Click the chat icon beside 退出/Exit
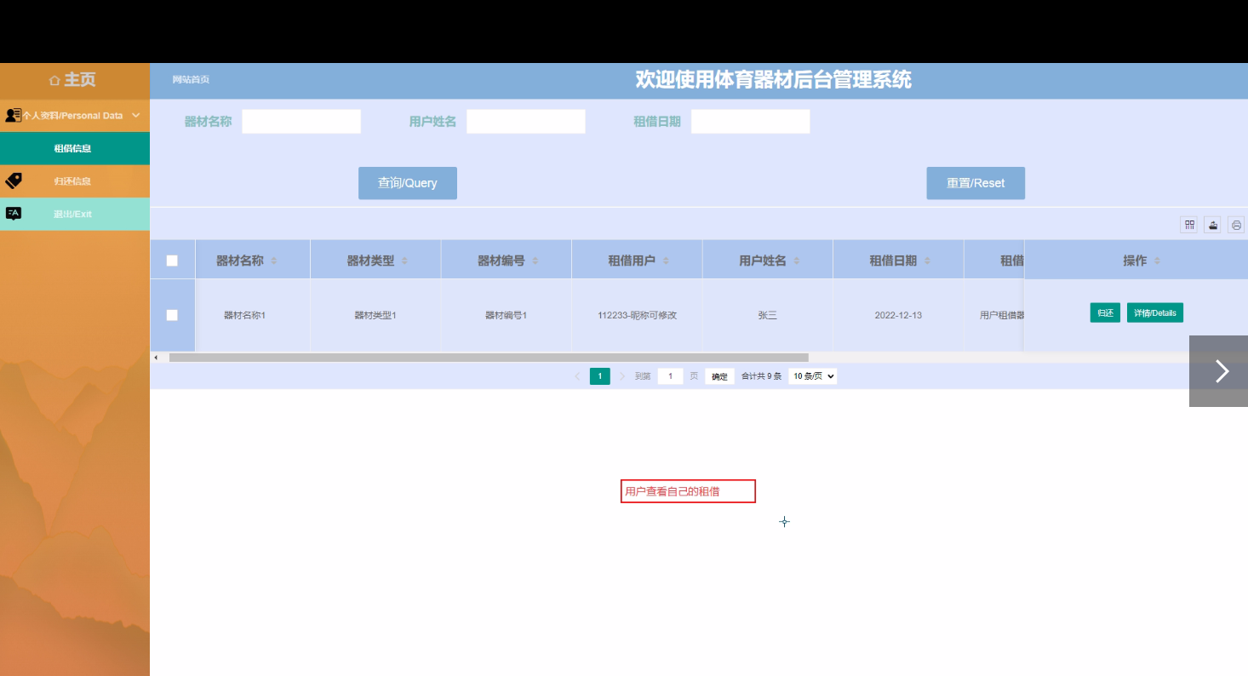 [13, 214]
